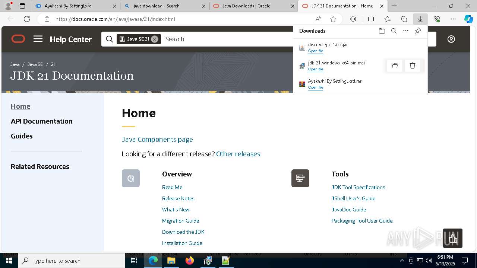The image size is (477, 268).
Task: Switch to the Java Downloads | Oracle tab
Action: click(254, 6)
